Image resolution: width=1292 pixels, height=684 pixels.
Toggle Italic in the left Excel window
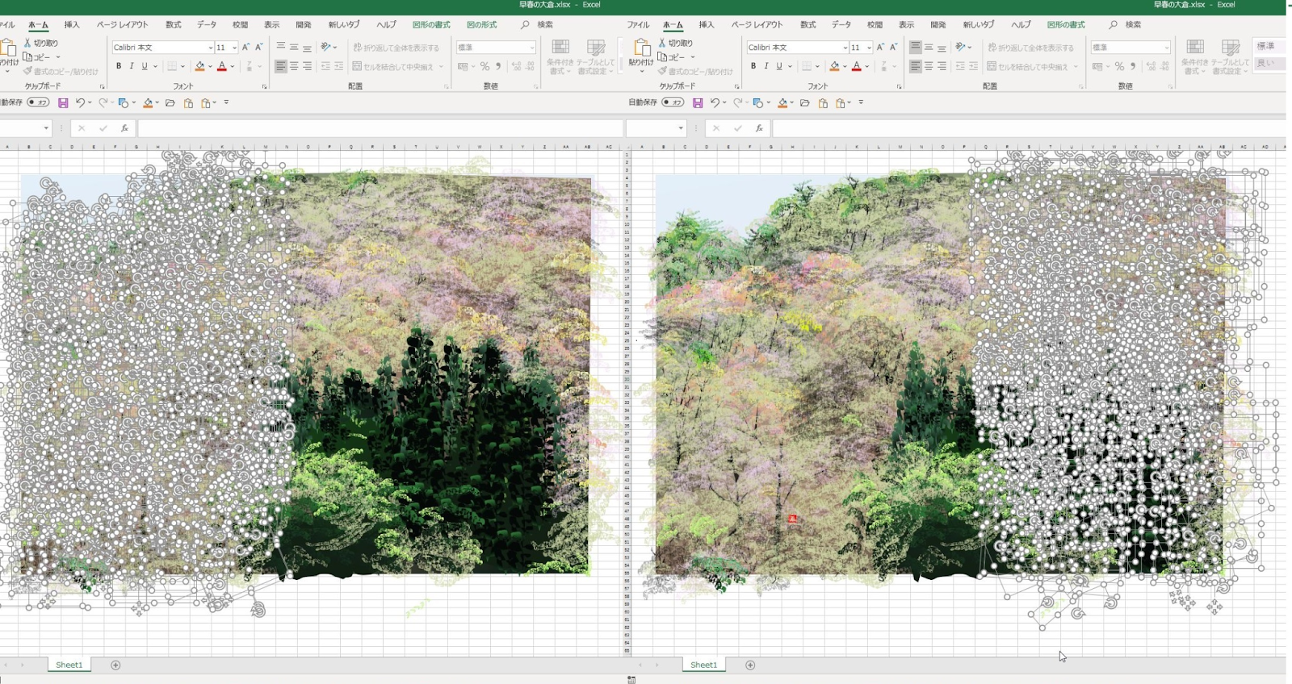(x=132, y=66)
